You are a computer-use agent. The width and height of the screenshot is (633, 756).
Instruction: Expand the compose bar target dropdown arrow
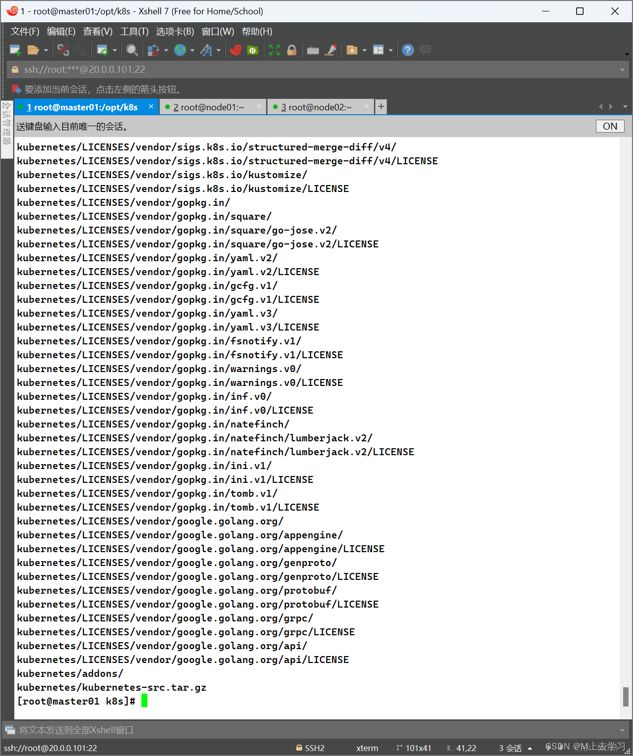[622, 730]
